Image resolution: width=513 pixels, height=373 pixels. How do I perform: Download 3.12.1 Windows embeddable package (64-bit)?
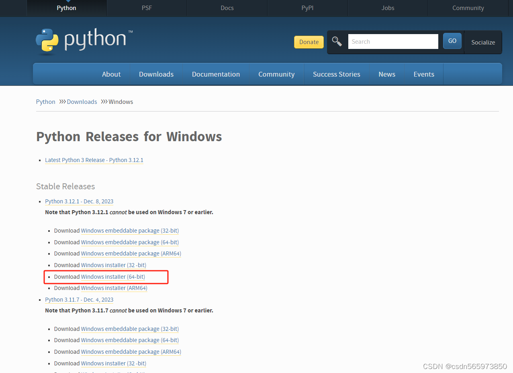point(130,242)
